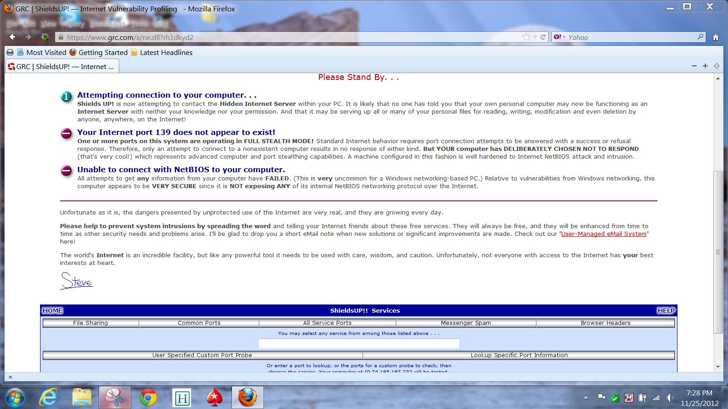
Task: Open the File menu
Action: [x=12, y=24]
